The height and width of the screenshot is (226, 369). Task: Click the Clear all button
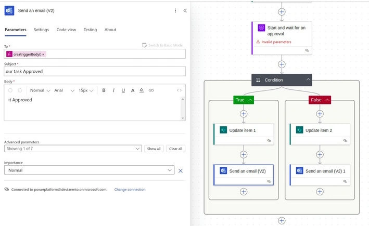pyautogui.click(x=175, y=149)
